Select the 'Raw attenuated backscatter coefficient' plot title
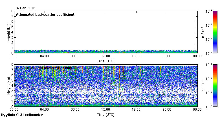This screenshot has height=118, width=220. (49, 68)
